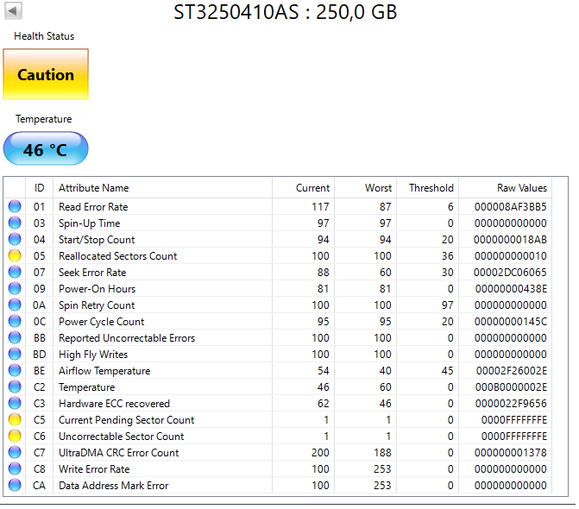Click the blue status icon for Start/Stop Count
Viewport: 579px width, 509px height.
(x=15, y=239)
